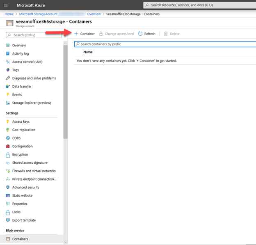
Task: Click the Advanced security shield icon
Action: pyautogui.click(x=8, y=187)
